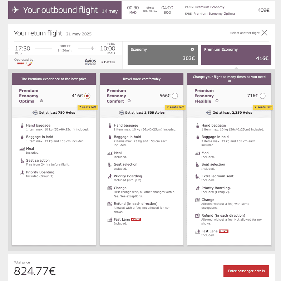281x281 pixels.
Task: Select the Premium Economy Optima 416€ radio
Action: click(x=87, y=96)
